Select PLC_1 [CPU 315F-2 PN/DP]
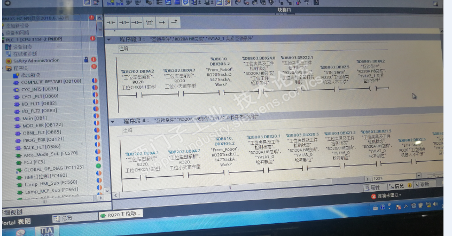This screenshot has height=236, width=452. (34, 40)
